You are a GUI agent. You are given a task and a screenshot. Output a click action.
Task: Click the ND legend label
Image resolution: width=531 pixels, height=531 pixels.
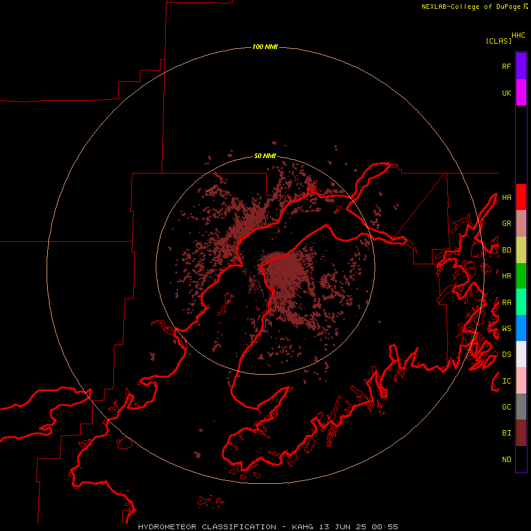click(x=506, y=460)
